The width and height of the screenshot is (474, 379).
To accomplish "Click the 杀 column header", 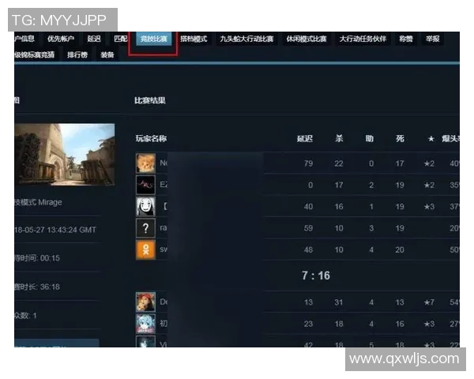I will click(339, 138).
